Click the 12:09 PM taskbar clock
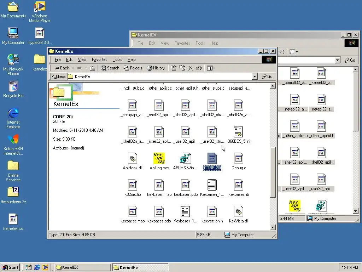 click(x=350, y=268)
